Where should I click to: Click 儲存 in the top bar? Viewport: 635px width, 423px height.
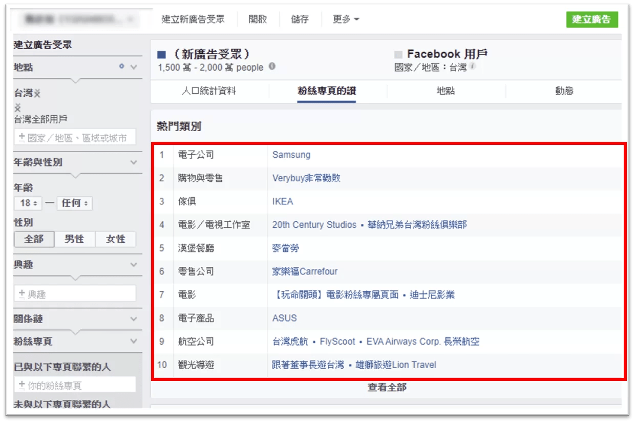pyautogui.click(x=300, y=19)
